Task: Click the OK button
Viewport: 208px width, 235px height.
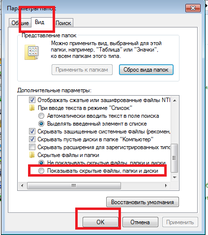Action: [100, 222]
